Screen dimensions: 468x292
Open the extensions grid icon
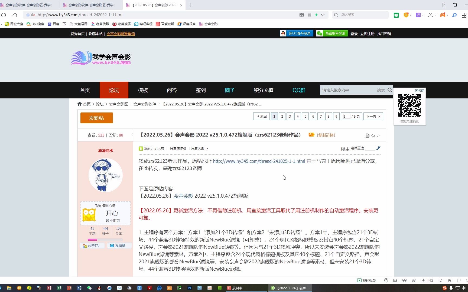(x=464, y=15)
